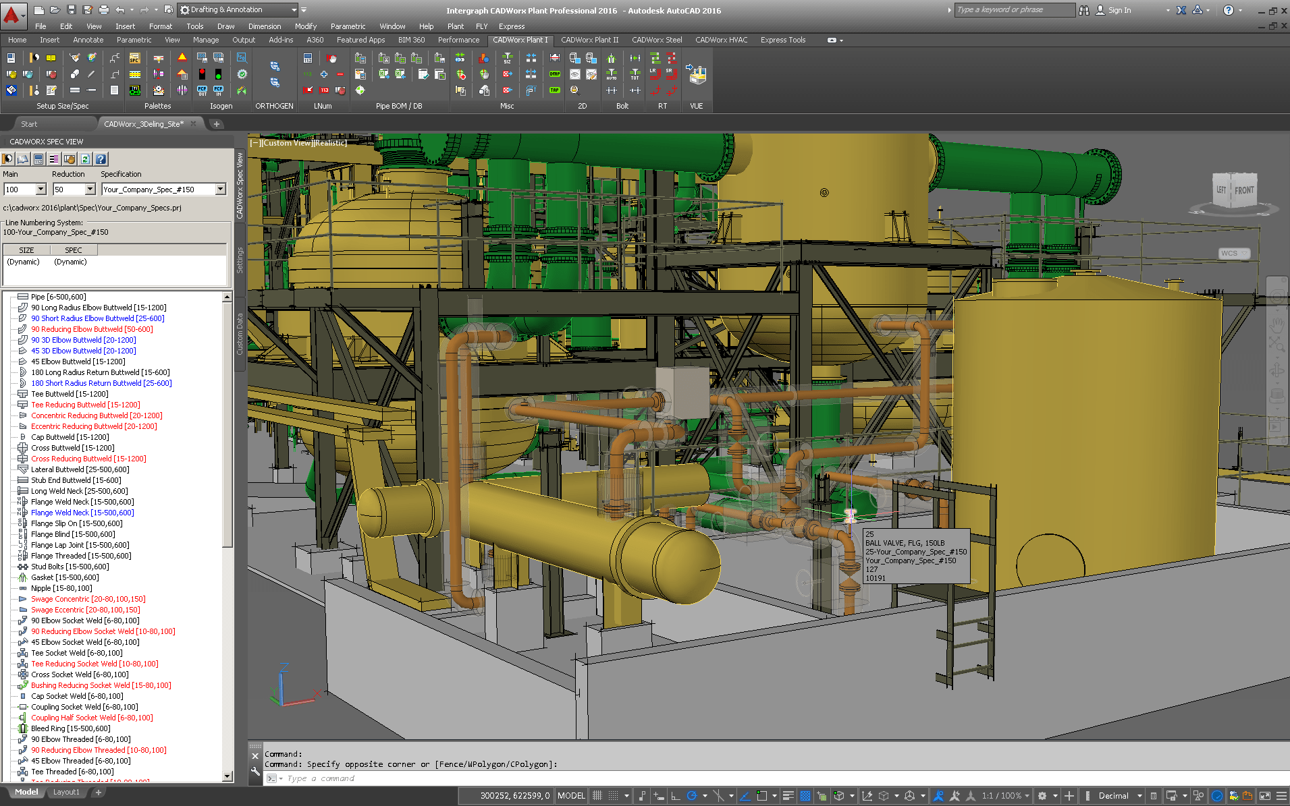Screen dimensions: 1290x806
Task: Click the FRONT face of the ViewCube
Action: [1245, 190]
